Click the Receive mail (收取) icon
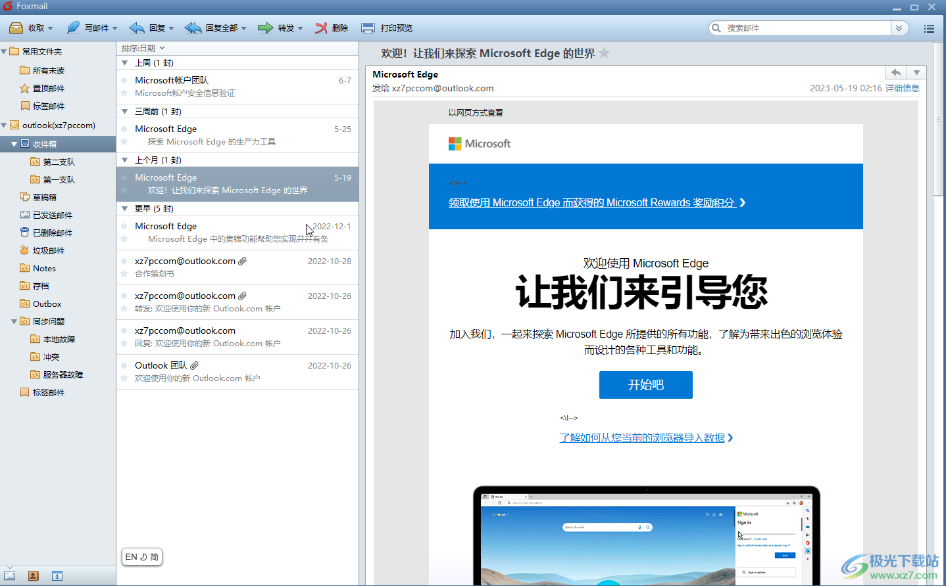Screen dimensions: 946x586 (16, 28)
